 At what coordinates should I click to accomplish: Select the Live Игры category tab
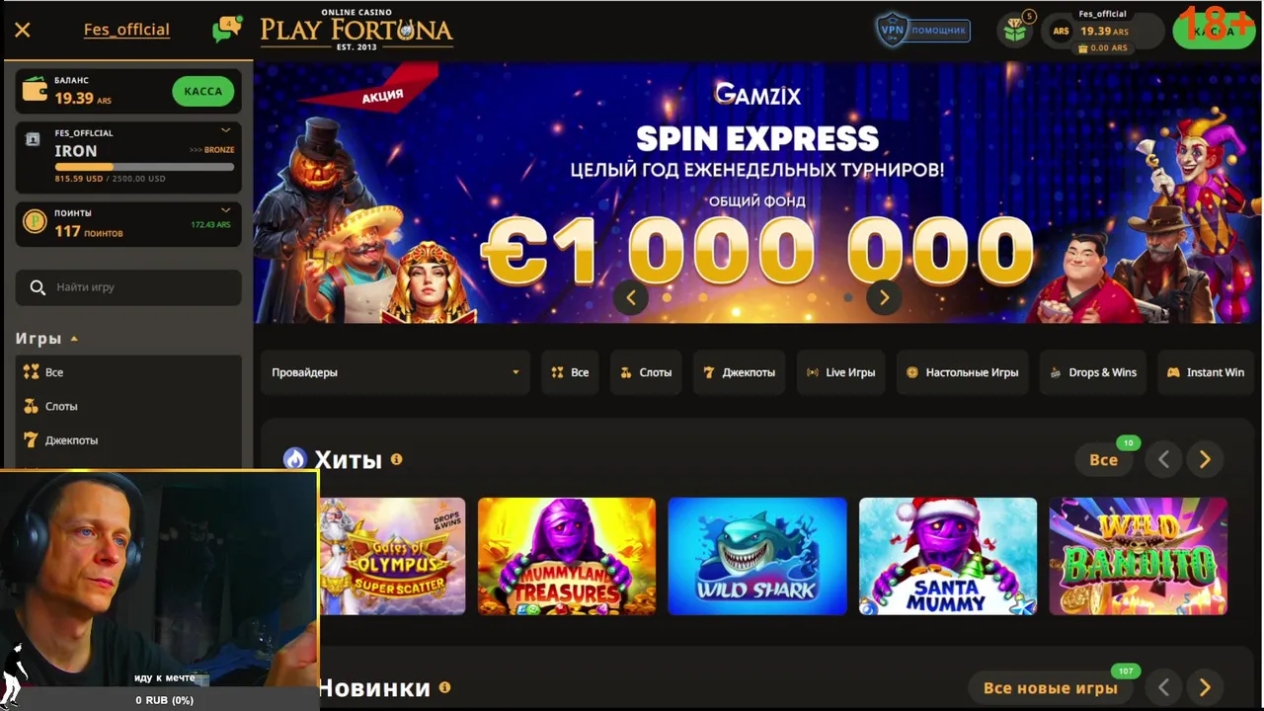[x=840, y=372]
